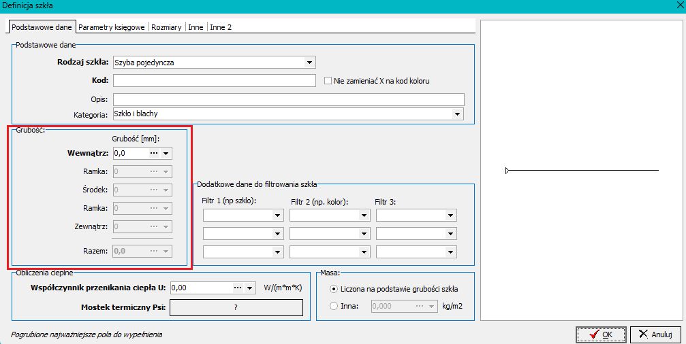
Task: Choose the 'Inna' mass radio button
Action: [x=333, y=307]
